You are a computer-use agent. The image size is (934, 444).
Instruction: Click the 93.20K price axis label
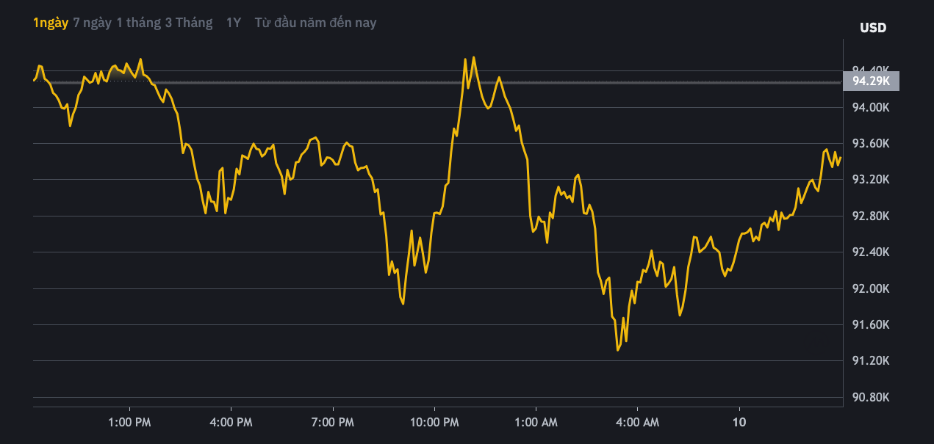coord(871,181)
